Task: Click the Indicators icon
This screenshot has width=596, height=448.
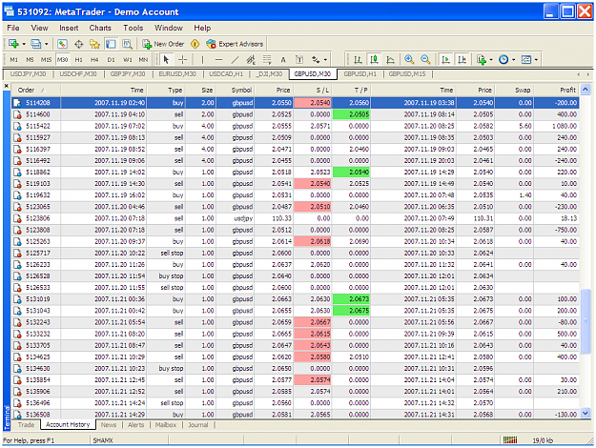Action: 482,60
